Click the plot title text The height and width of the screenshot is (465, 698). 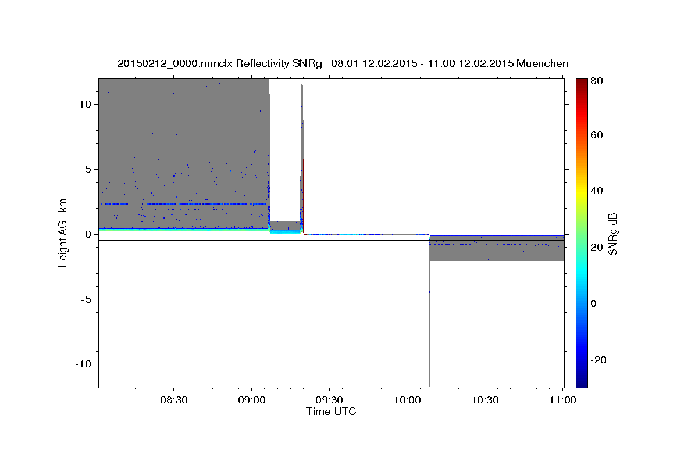tap(343, 63)
